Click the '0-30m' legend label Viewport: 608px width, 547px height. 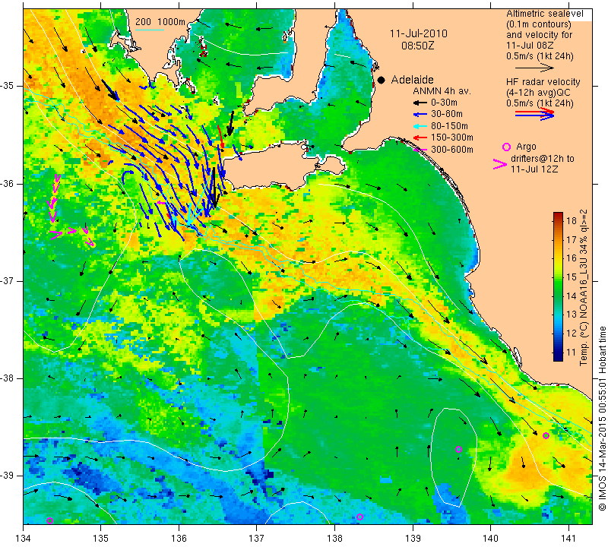point(444,103)
